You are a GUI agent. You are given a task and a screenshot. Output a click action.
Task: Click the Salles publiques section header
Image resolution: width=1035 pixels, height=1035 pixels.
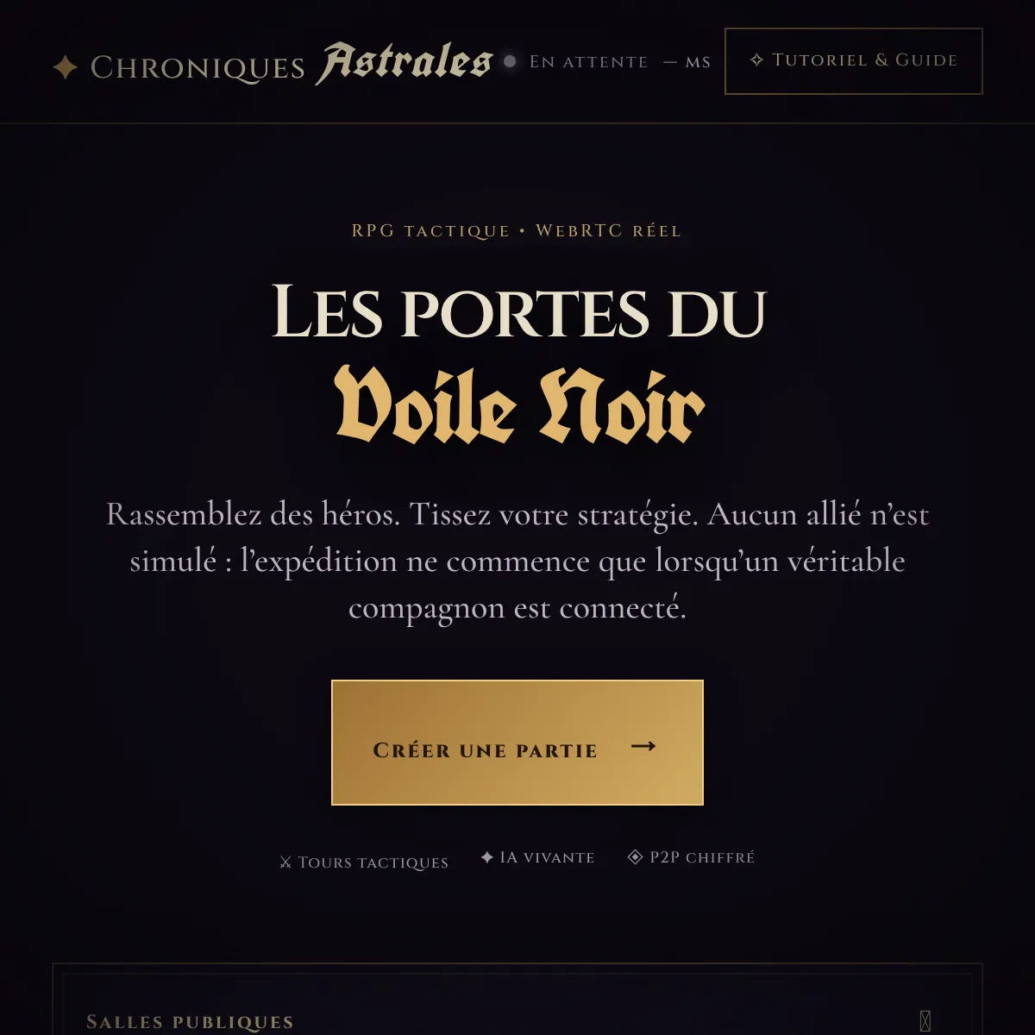pos(190,1022)
